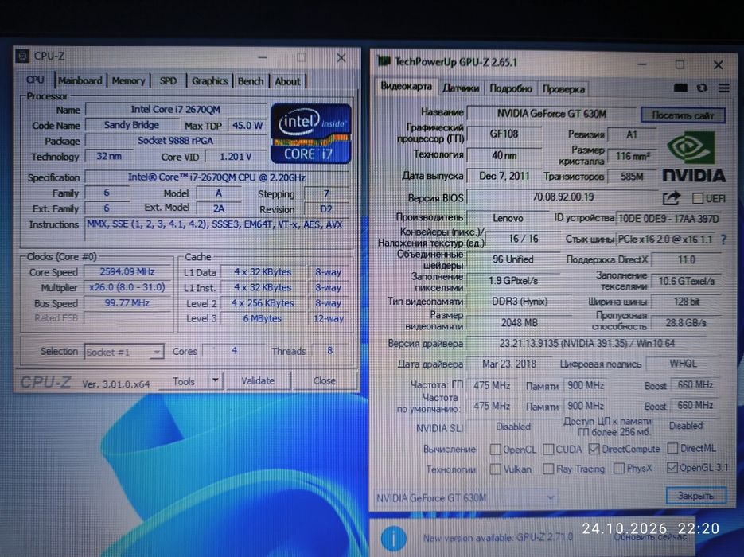744x557 pixels.
Task: Toggle the Ray Tracing checkbox
Action: click(548, 469)
